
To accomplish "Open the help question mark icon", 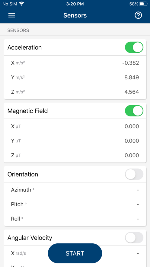I will (x=138, y=15).
